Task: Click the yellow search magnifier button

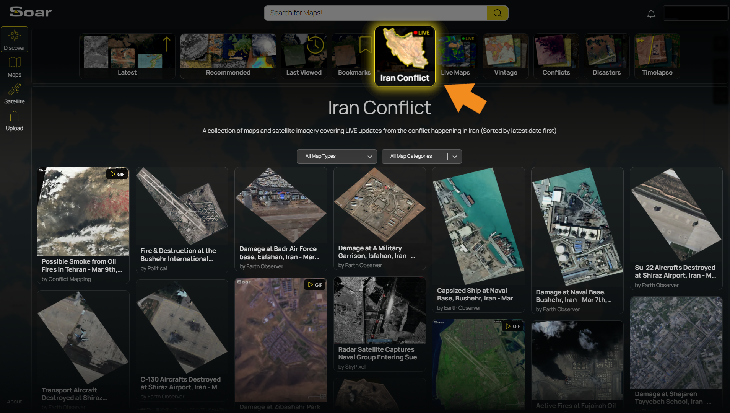Action: click(x=498, y=13)
